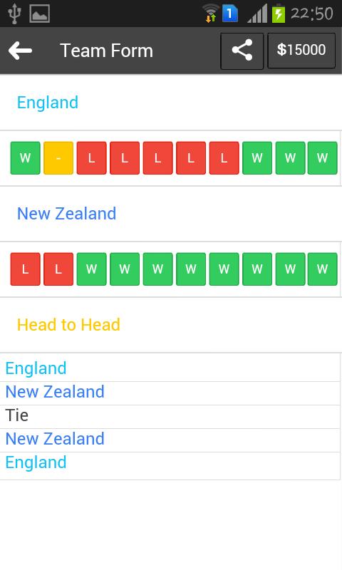The height and width of the screenshot is (570, 342).
Task: Tap the Wi-Fi status icon
Action: pyautogui.click(x=210, y=14)
